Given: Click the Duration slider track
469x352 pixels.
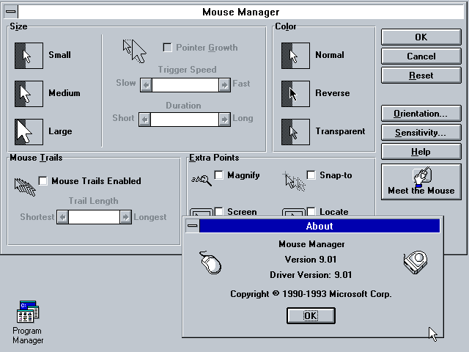Looking at the screenshot, I should point(185,120).
